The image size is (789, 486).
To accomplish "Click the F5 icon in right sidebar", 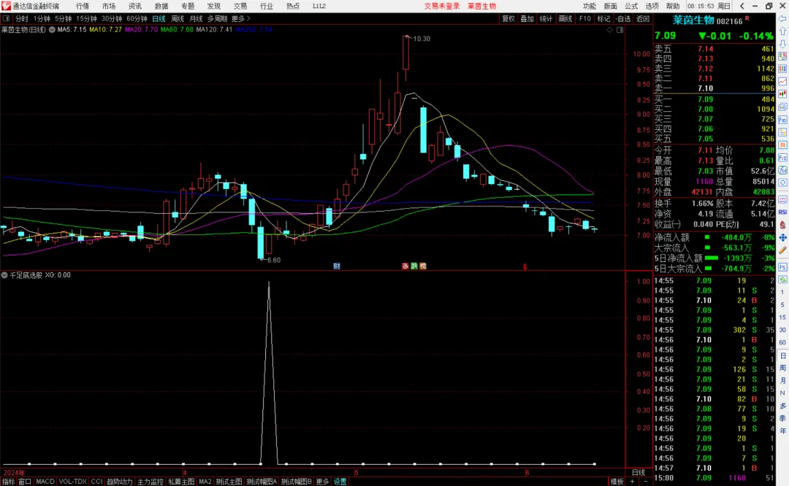I will click(x=782, y=267).
